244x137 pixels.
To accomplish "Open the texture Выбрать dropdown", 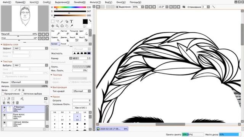I will (x=30, y=65).
